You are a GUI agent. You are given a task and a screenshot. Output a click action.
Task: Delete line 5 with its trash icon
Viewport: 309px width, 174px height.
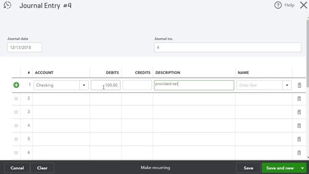(299, 139)
